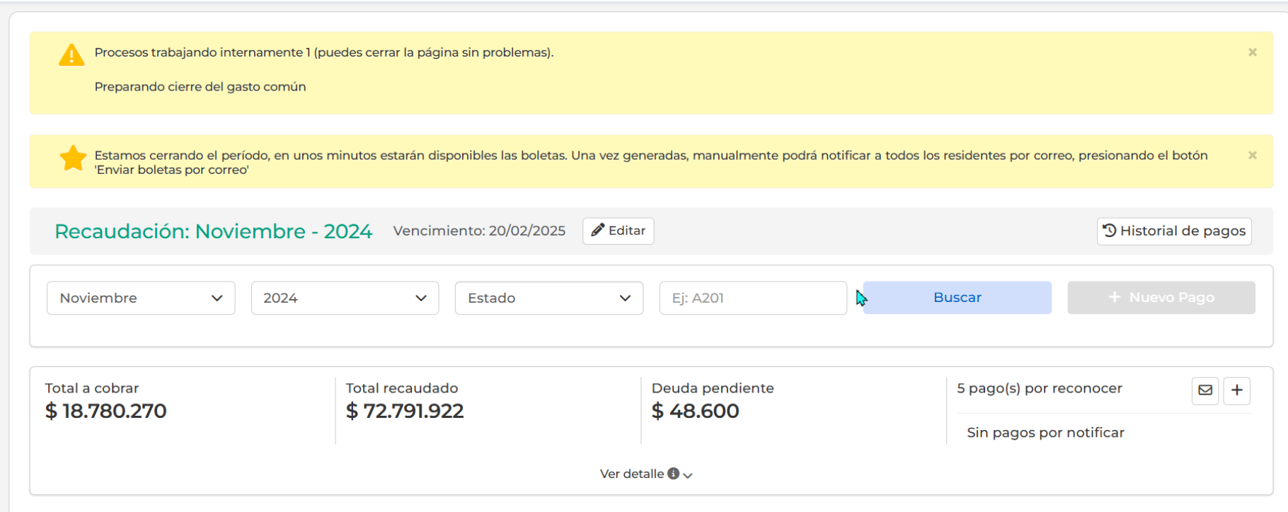Image resolution: width=1288 pixels, height=512 pixels.
Task: Focus the Ej: A201 search field
Action: coord(752,298)
